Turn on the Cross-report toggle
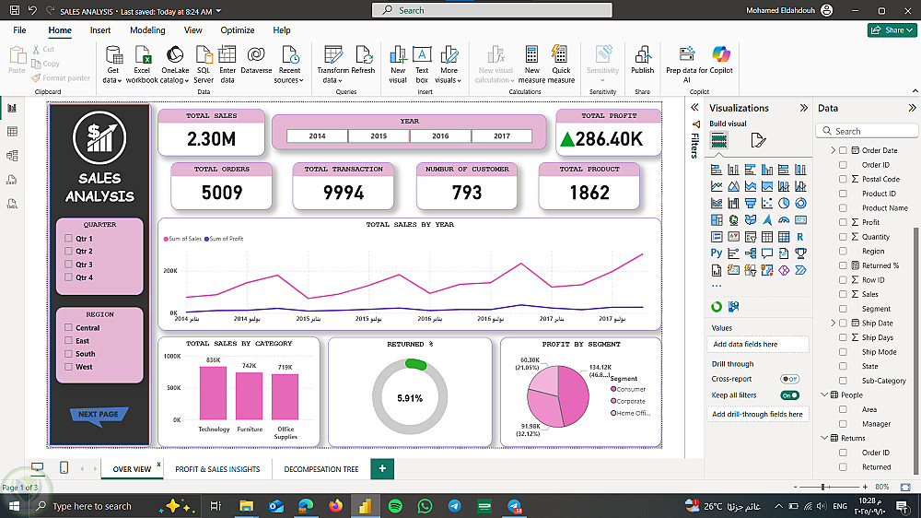This screenshot has width=921, height=518. tap(789, 379)
